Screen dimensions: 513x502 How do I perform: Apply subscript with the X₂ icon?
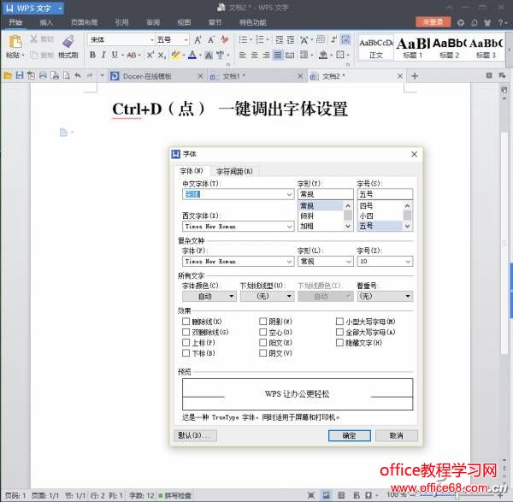point(162,56)
